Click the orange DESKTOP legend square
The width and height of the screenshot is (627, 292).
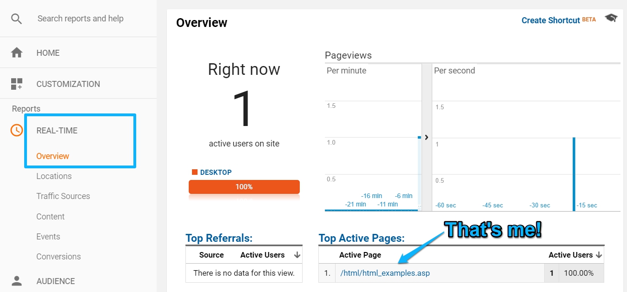[194, 172]
